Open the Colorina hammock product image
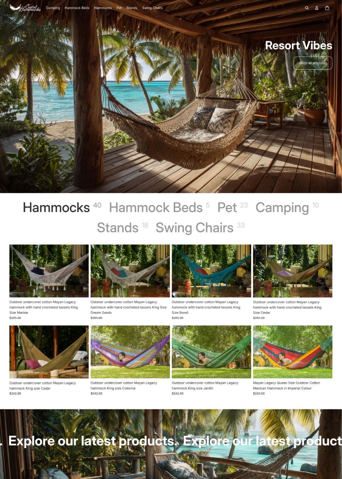 click(x=130, y=352)
